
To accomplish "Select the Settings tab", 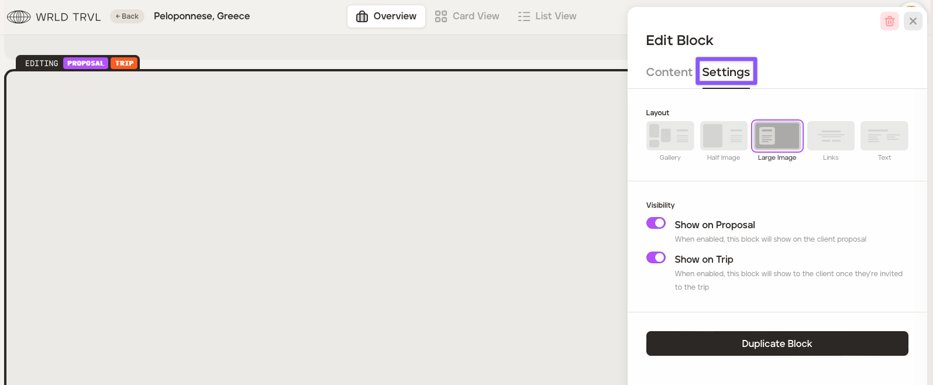I will coord(726,72).
